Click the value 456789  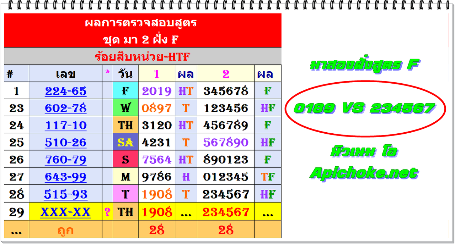click(x=226, y=125)
